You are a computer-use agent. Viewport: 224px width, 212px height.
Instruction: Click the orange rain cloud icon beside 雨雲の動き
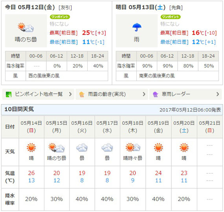point(82,94)
